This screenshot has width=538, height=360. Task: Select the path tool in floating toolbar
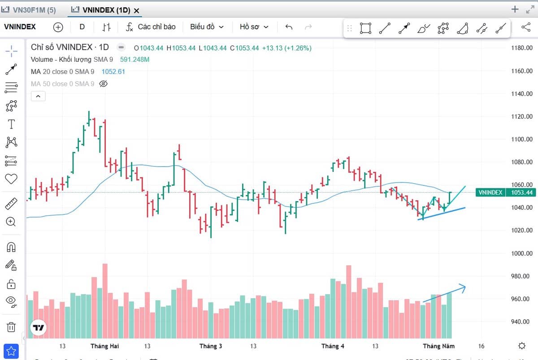(x=443, y=29)
